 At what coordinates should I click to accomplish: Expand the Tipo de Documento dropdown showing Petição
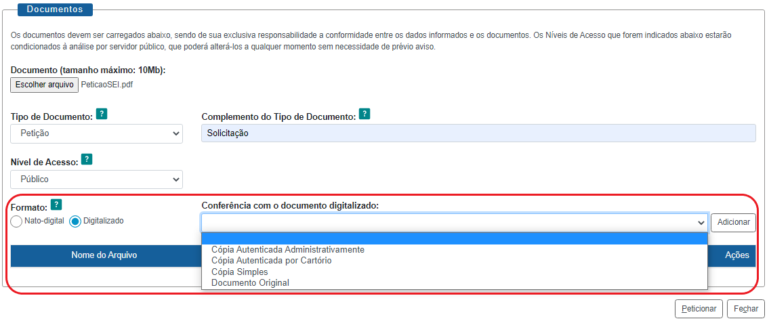(x=96, y=133)
